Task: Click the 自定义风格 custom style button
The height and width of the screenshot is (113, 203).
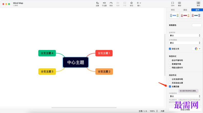Action: click(185, 110)
